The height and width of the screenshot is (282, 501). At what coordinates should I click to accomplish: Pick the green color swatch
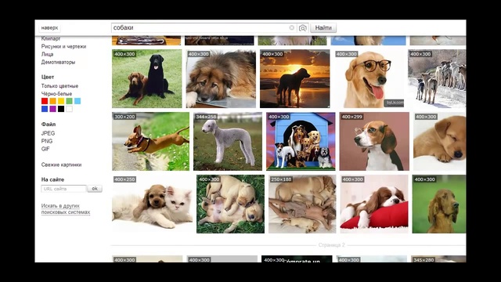tap(70, 101)
